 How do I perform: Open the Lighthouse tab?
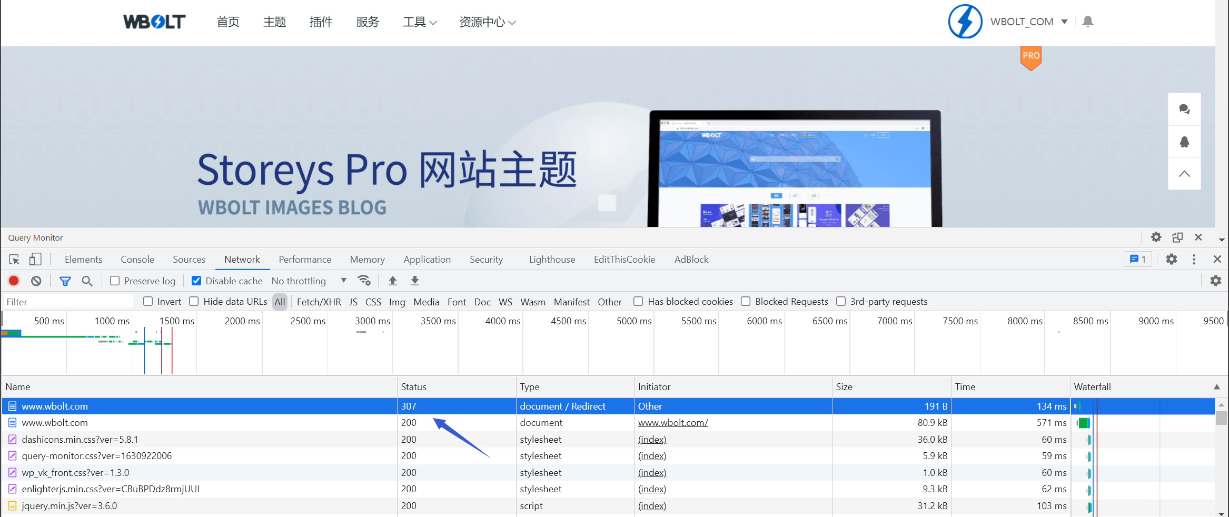coord(552,260)
